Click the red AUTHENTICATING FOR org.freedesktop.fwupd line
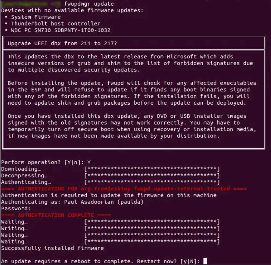This screenshot has height=265, width=271. pos(124,189)
